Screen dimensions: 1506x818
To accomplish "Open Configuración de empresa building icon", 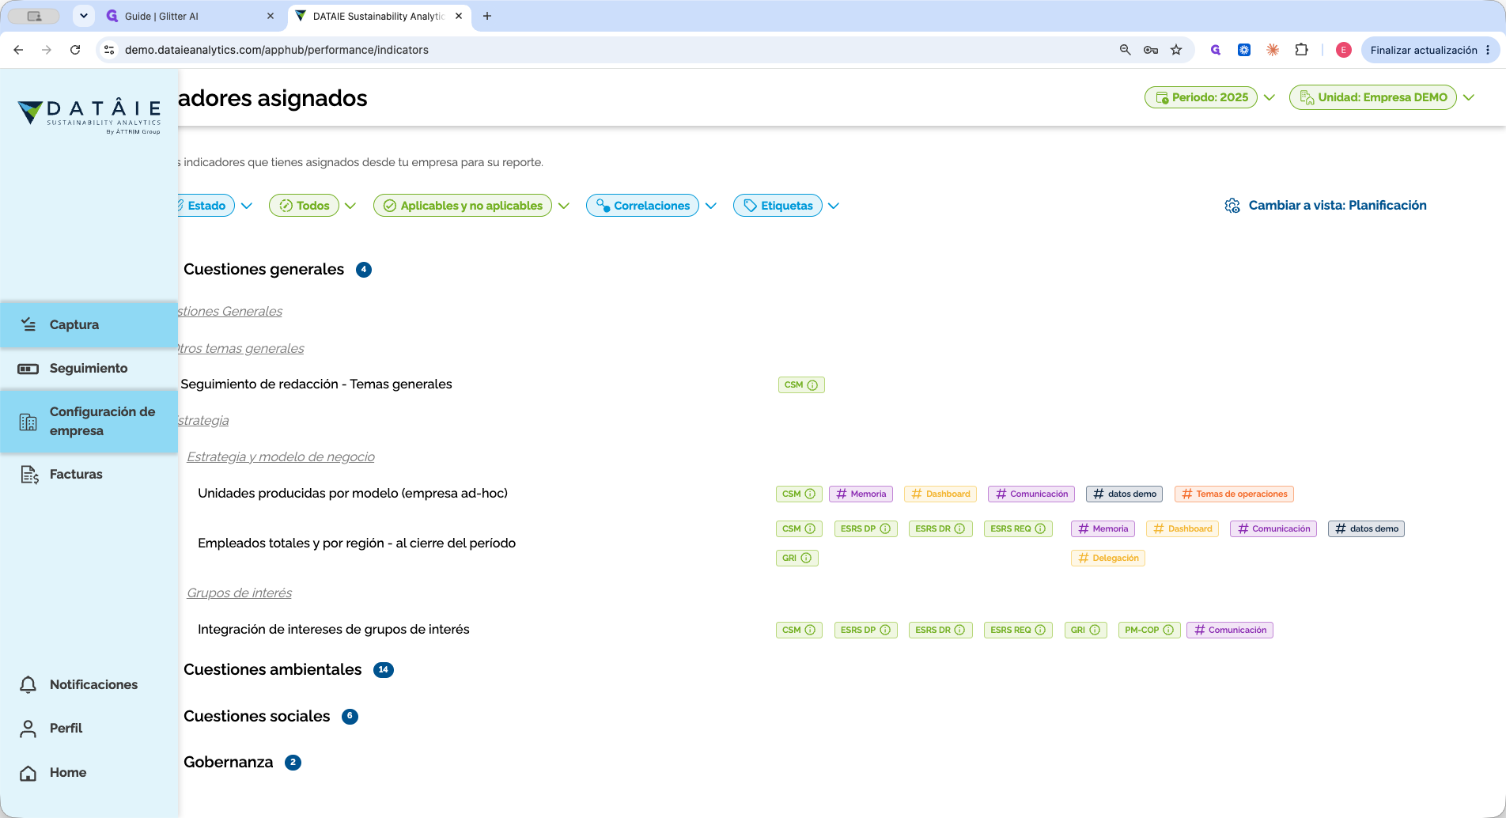I will tap(28, 422).
